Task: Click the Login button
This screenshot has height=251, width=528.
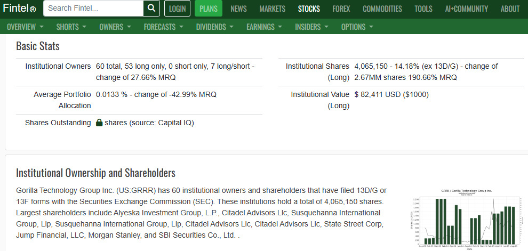Action: pos(177,9)
